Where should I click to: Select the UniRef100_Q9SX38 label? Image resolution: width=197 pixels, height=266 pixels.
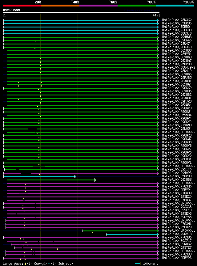[177, 207]
